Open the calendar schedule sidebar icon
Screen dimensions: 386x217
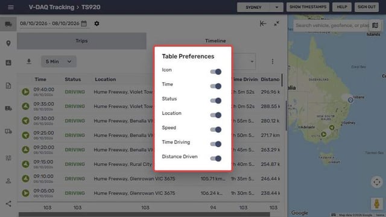[8, 63]
